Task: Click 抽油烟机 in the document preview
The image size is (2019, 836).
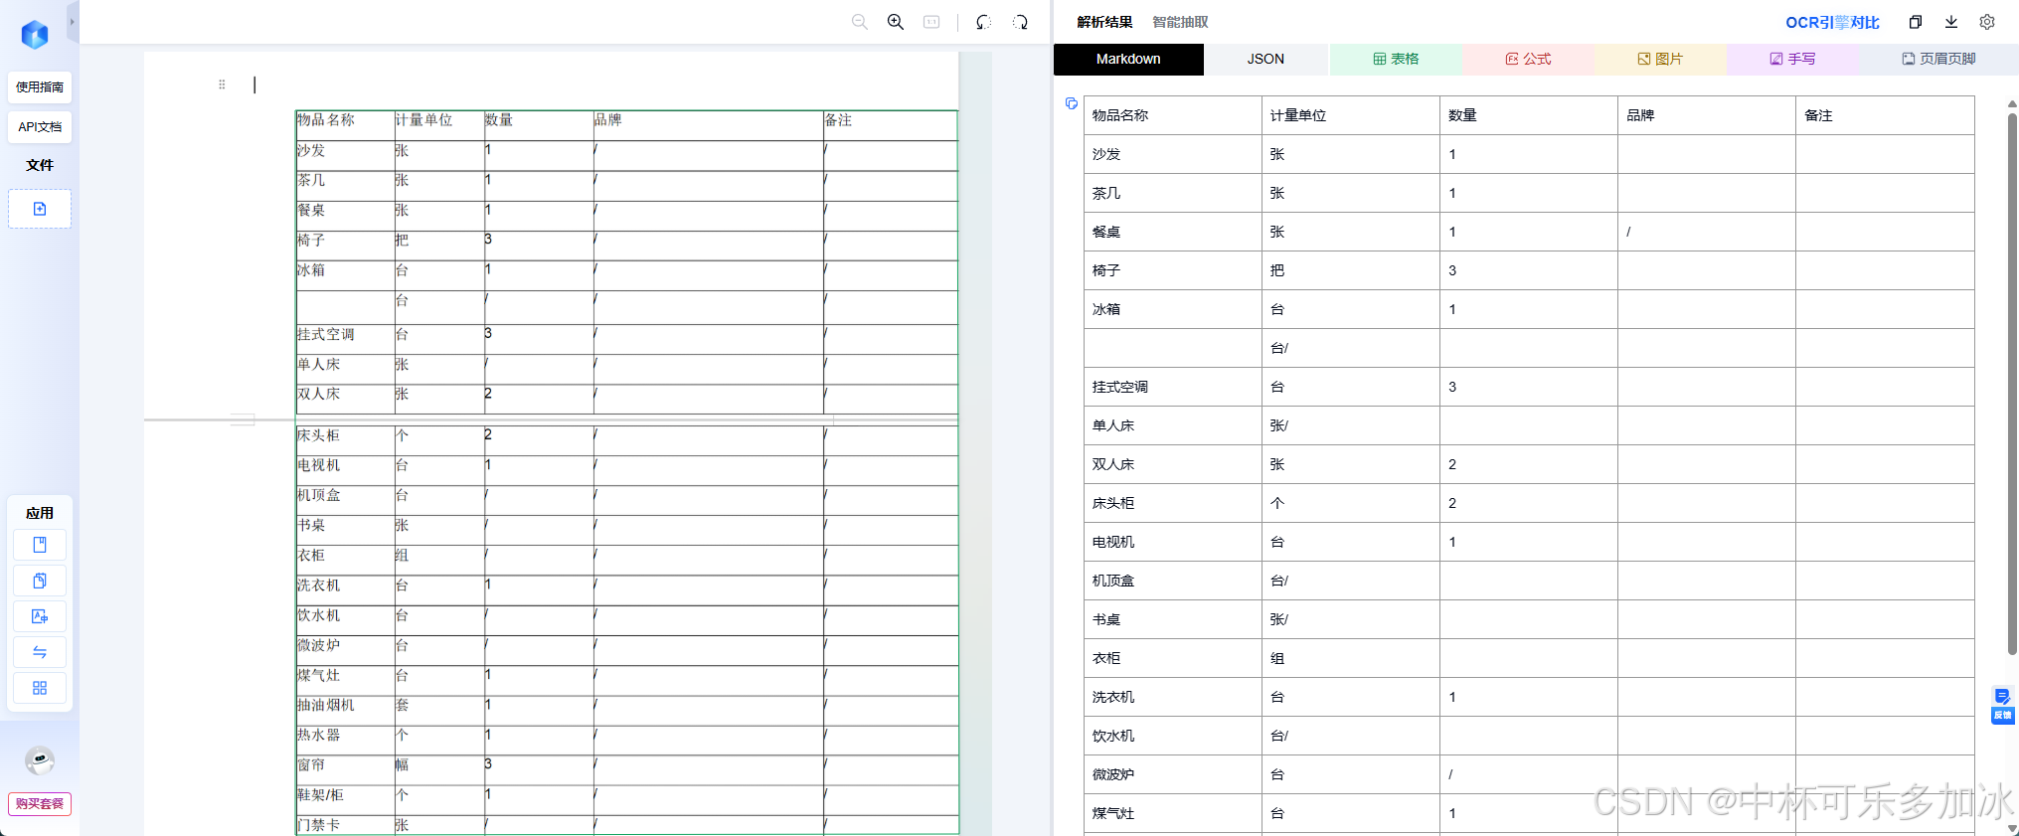Action: 326,705
